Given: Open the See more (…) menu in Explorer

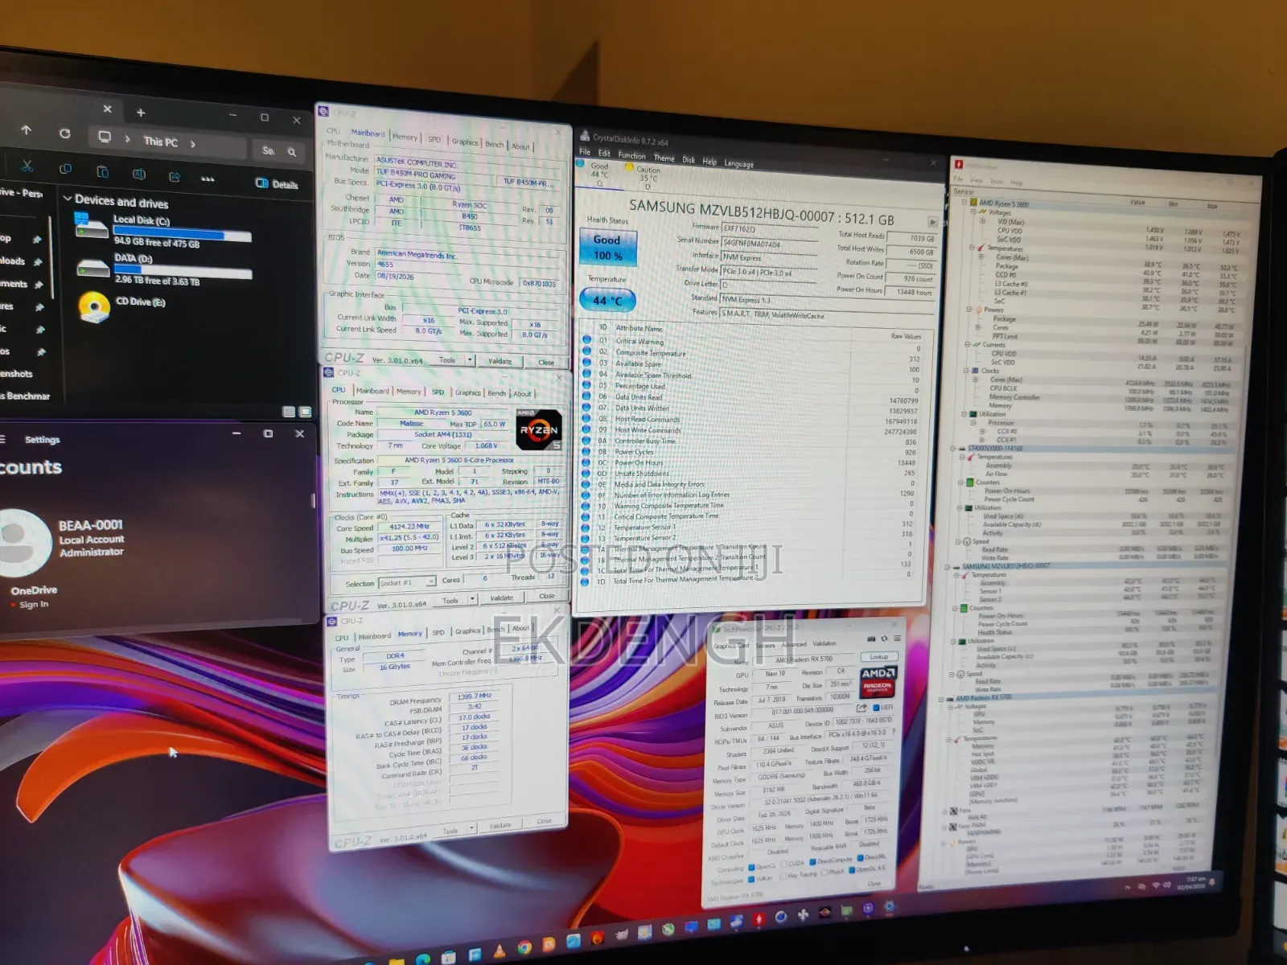Looking at the screenshot, I should 208,179.
